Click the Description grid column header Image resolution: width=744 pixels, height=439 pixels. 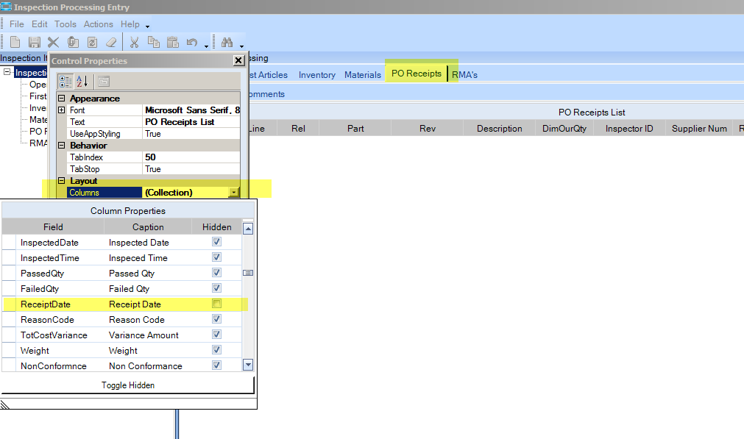[x=499, y=129]
